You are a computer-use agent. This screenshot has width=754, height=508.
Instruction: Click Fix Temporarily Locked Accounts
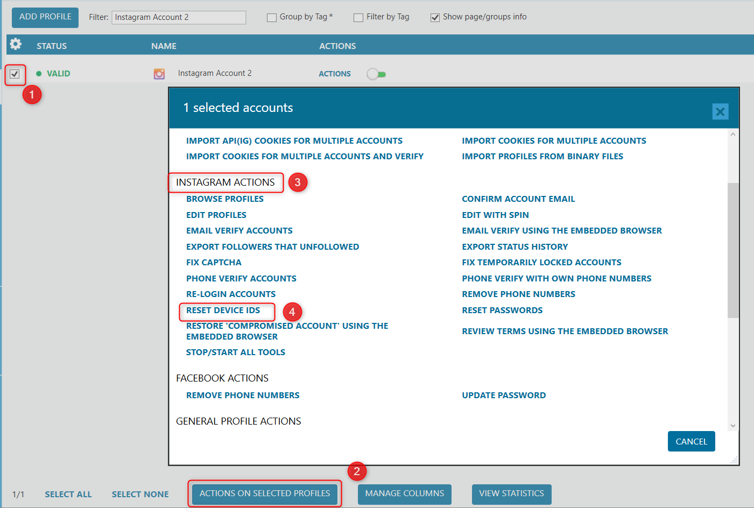pyautogui.click(x=541, y=263)
